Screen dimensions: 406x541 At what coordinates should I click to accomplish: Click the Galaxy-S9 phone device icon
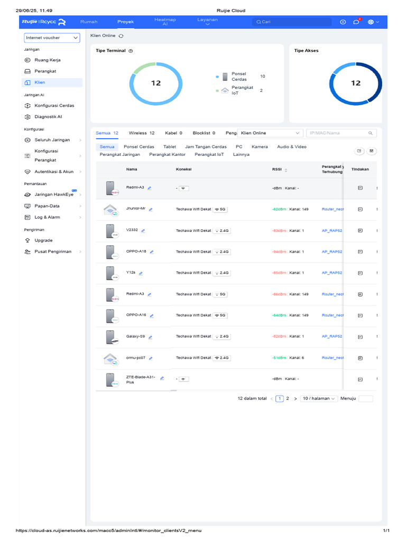[x=112, y=338]
